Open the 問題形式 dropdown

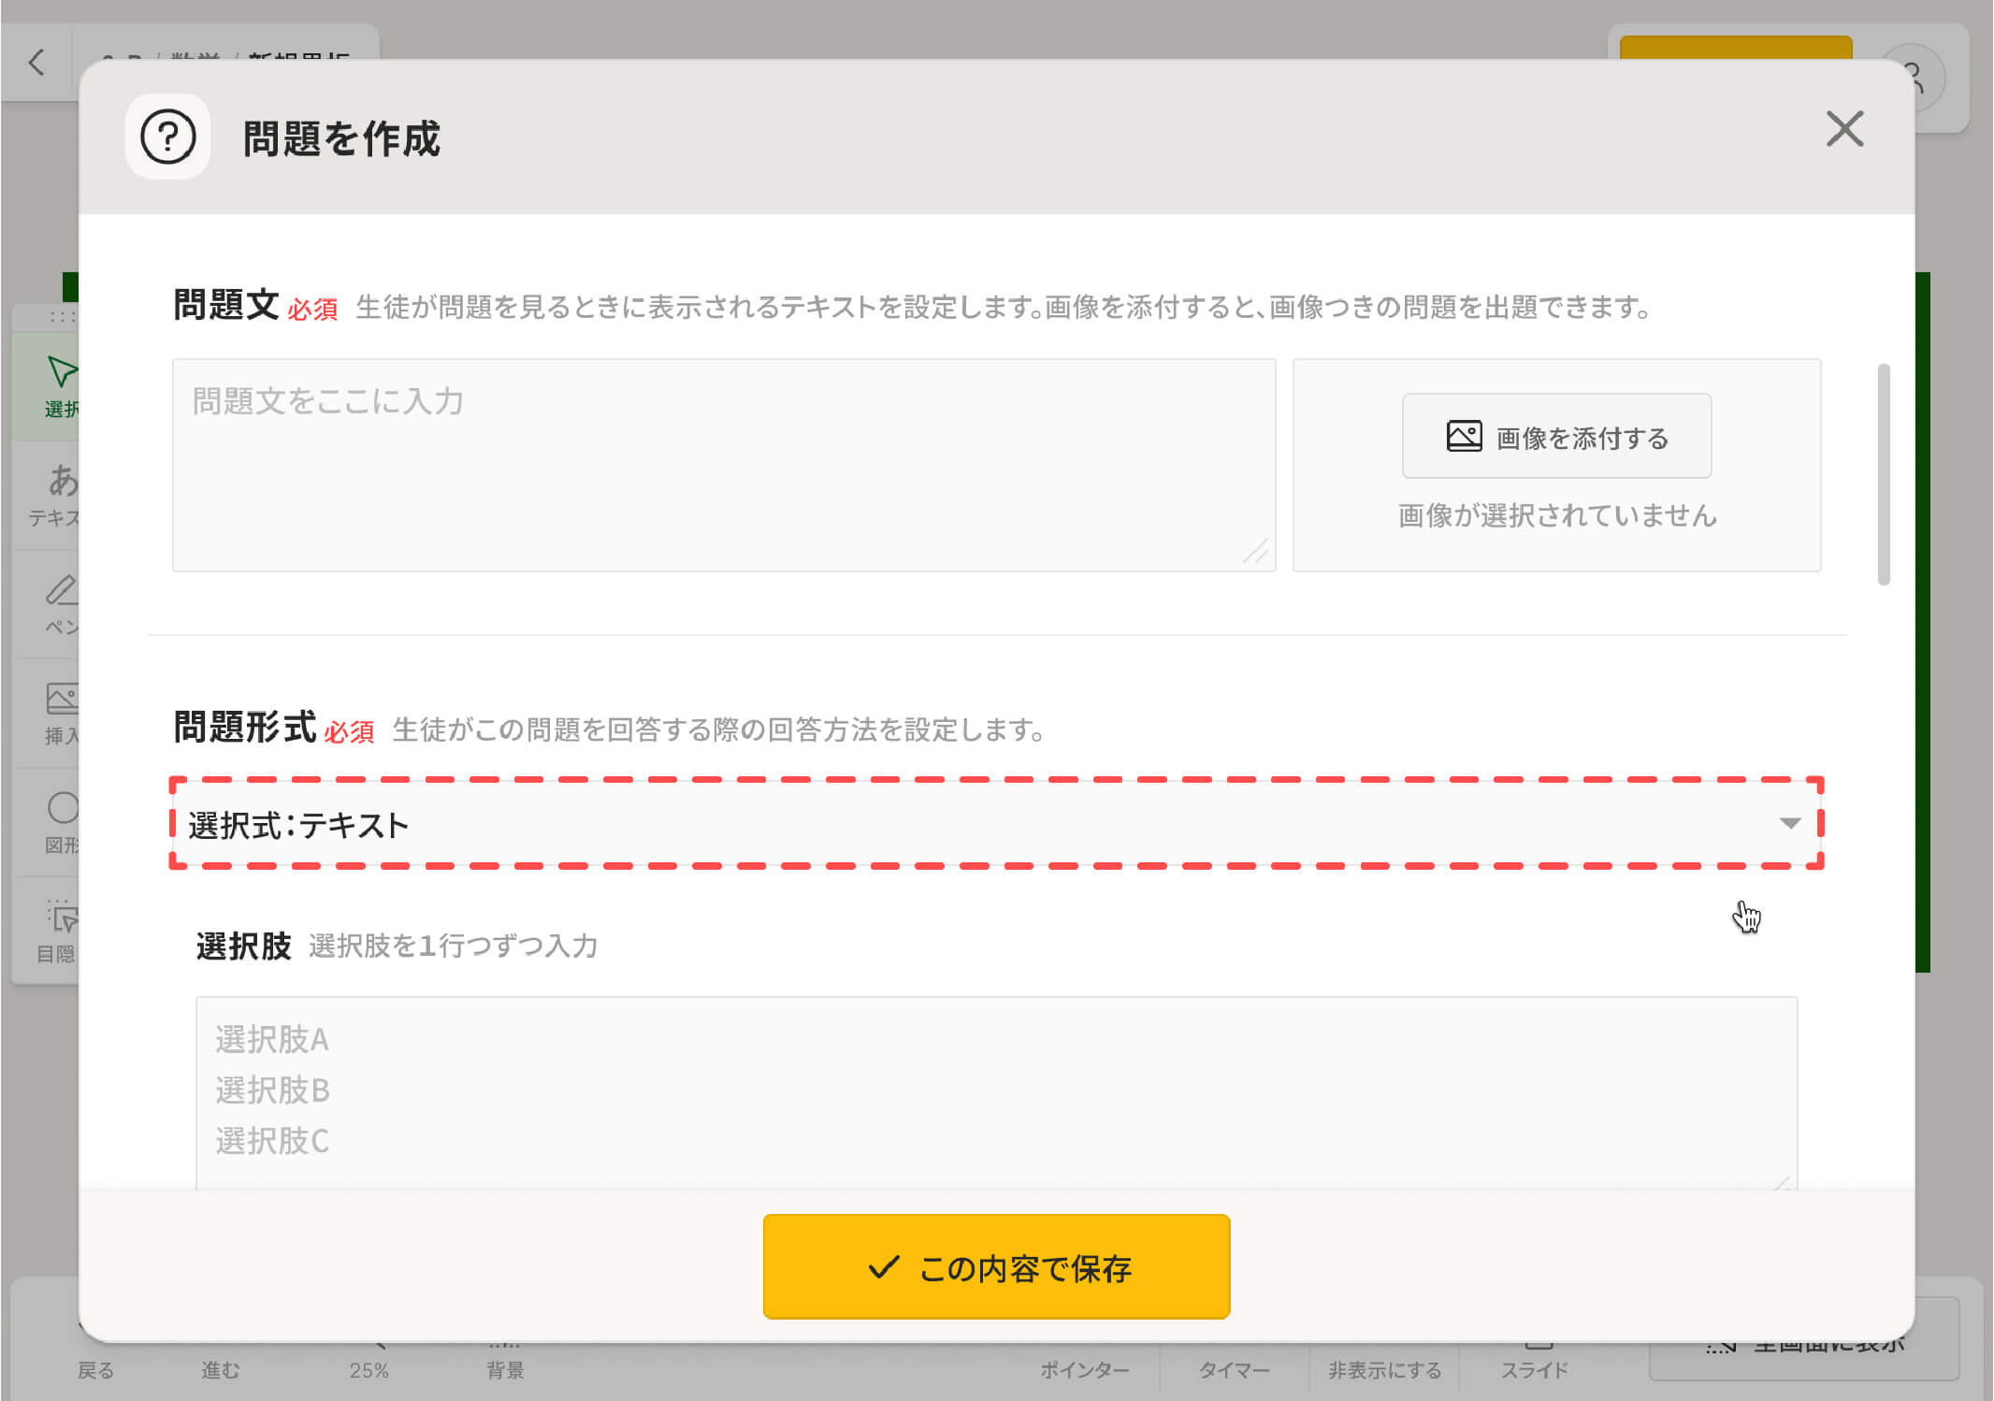pos(995,824)
